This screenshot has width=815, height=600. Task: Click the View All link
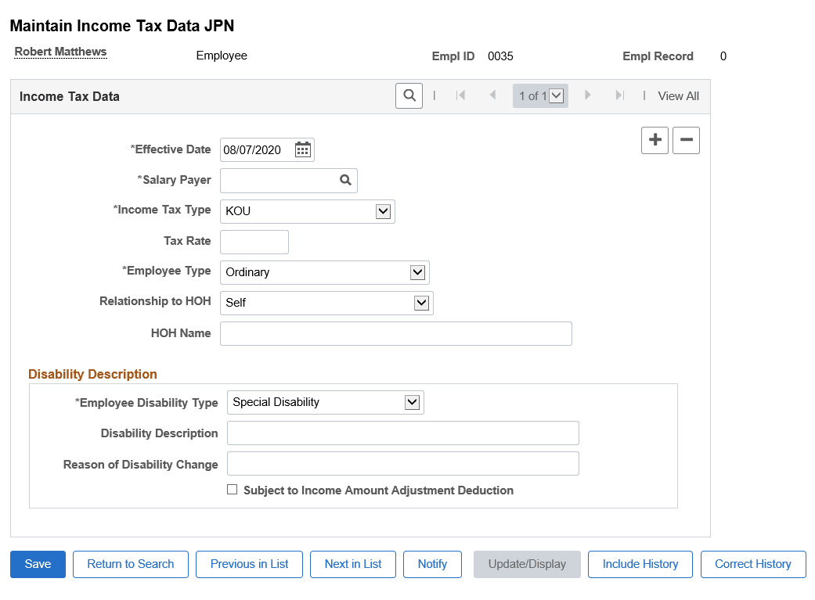tap(678, 95)
